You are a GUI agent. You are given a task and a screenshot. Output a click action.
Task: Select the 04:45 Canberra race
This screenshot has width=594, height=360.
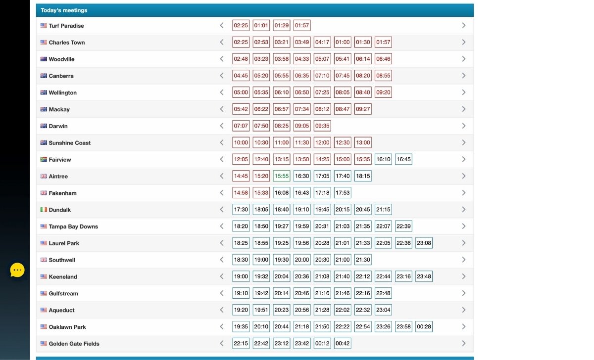(241, 76)
